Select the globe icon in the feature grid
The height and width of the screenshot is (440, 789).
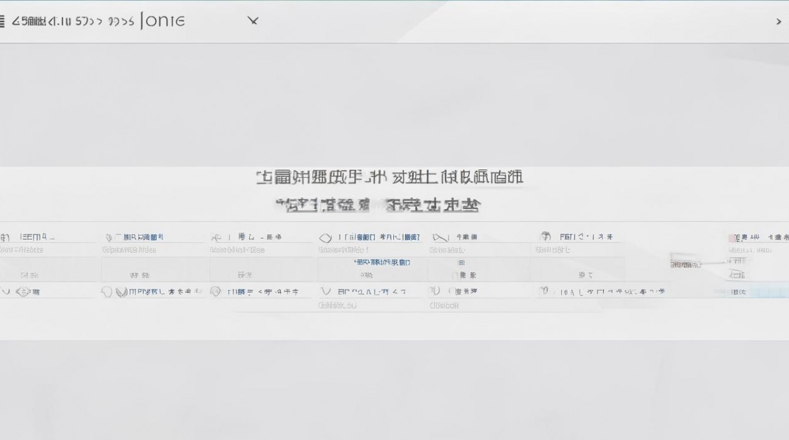click(x=544, y=236)
